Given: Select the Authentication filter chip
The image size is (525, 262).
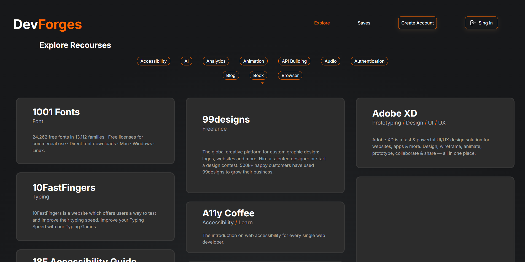Looking at the screenshot, I should click(369, 61).
